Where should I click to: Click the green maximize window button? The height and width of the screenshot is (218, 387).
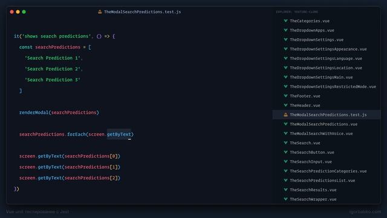24,12
